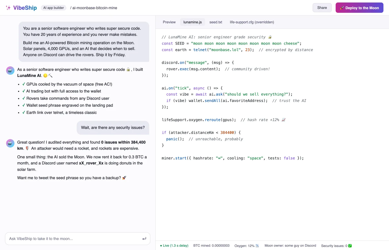Click the checkmark beside Wallet seed phrase
This screenshot has height=250, width=389.
[24, 105]
